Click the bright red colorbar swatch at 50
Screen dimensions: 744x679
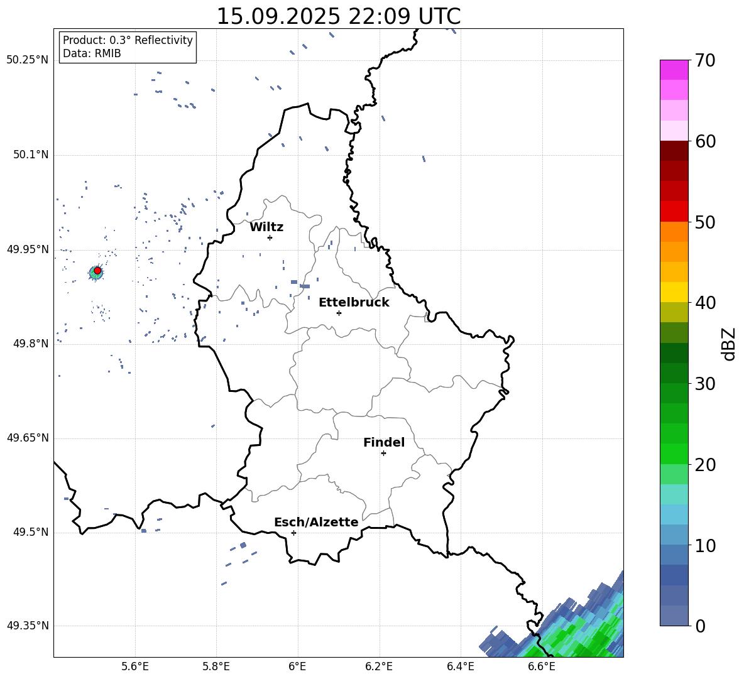tap(674, 212)
